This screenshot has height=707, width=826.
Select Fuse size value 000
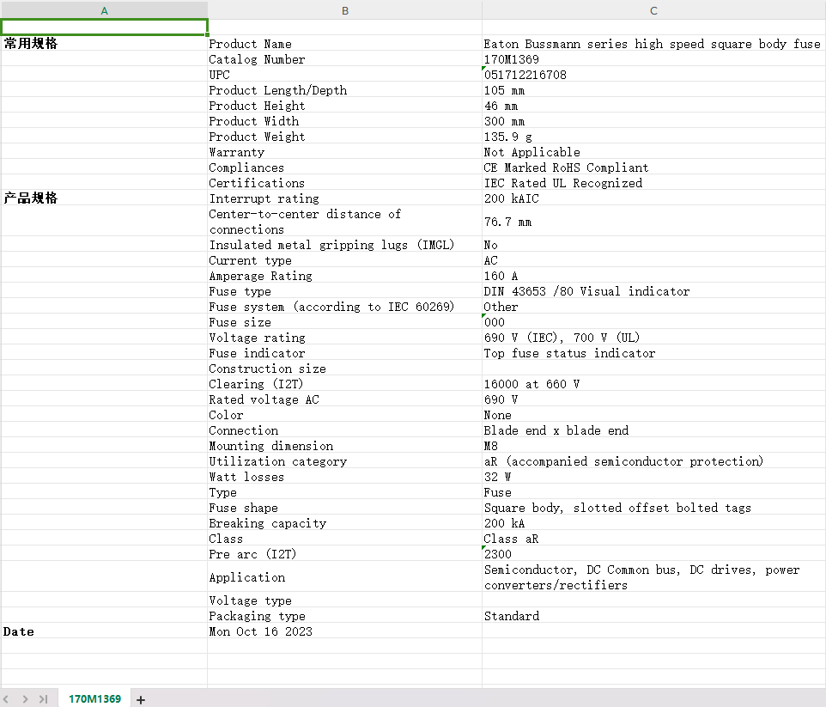tap(653, 322)
